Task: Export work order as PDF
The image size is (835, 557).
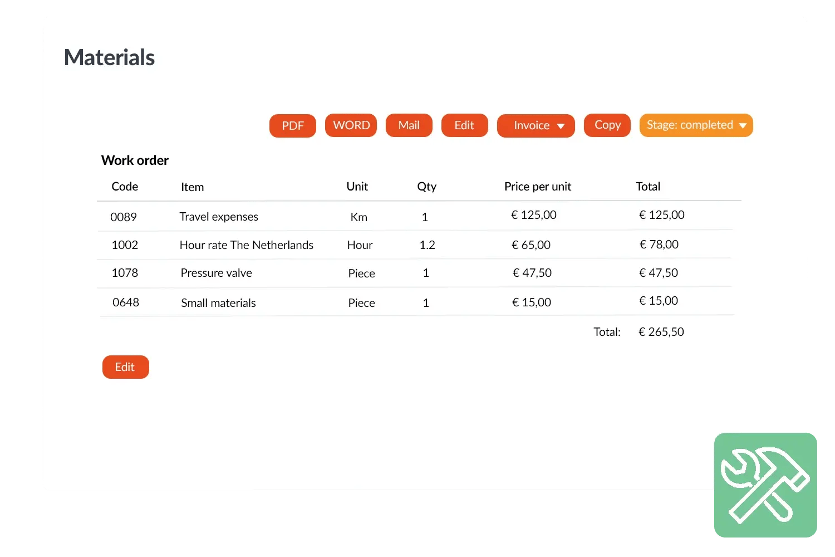Action: tap(293, 126)
